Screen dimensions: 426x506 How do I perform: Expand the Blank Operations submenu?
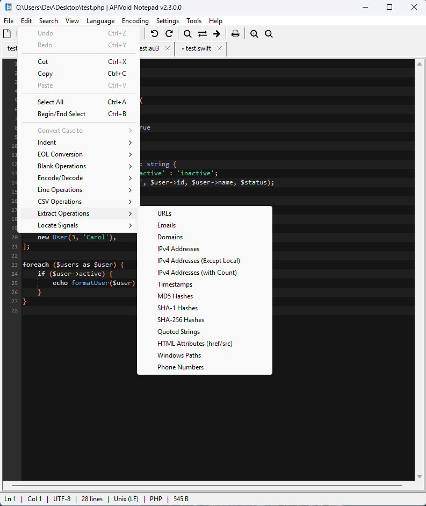click(78, 166)
